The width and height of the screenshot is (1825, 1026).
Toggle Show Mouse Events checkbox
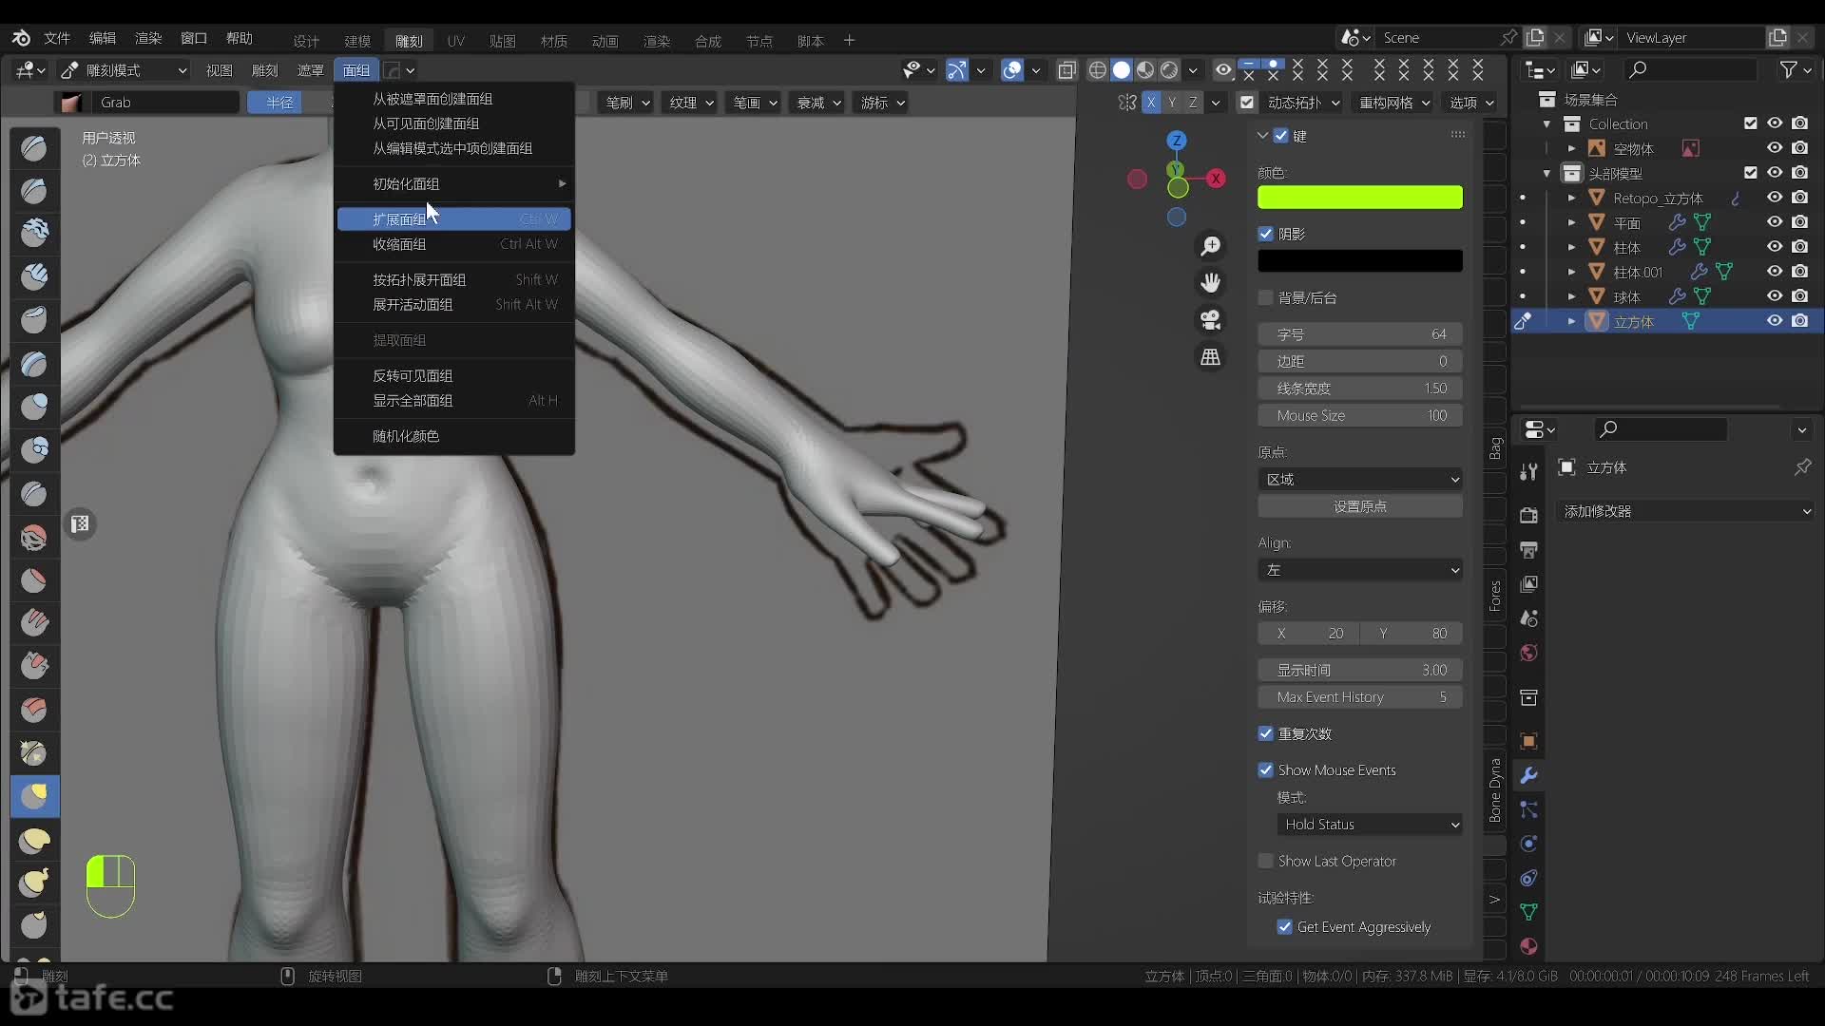1265,770
